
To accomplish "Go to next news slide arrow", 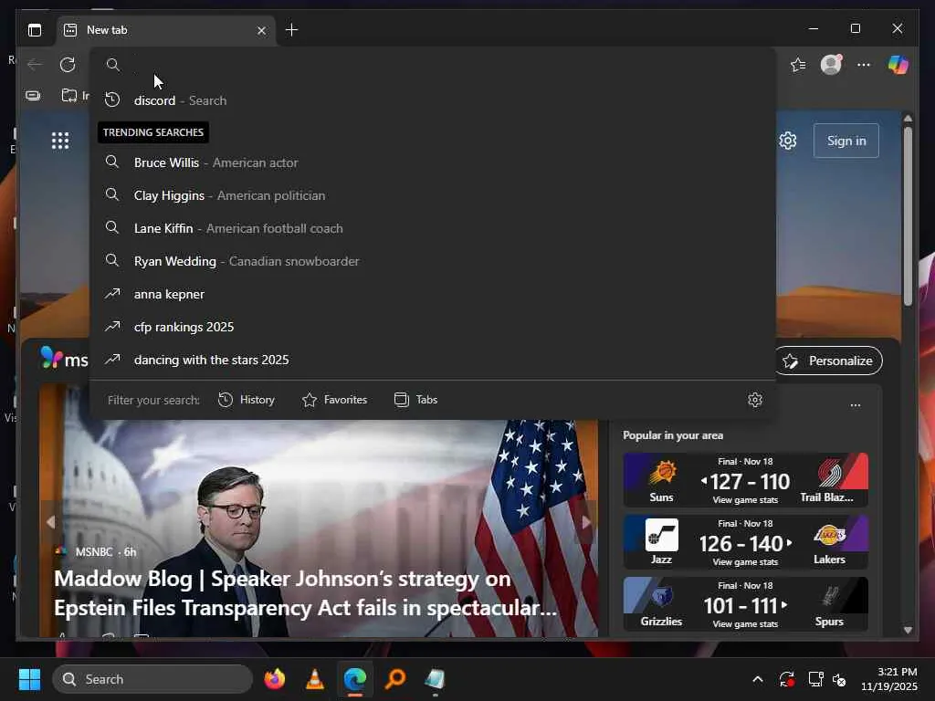I will [586, 522].
